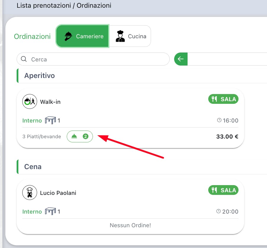The width and height of the screenshot is (267, 248).
Task: Open the Nessun Ordine! reservation row
Action: tap(130, 225)
